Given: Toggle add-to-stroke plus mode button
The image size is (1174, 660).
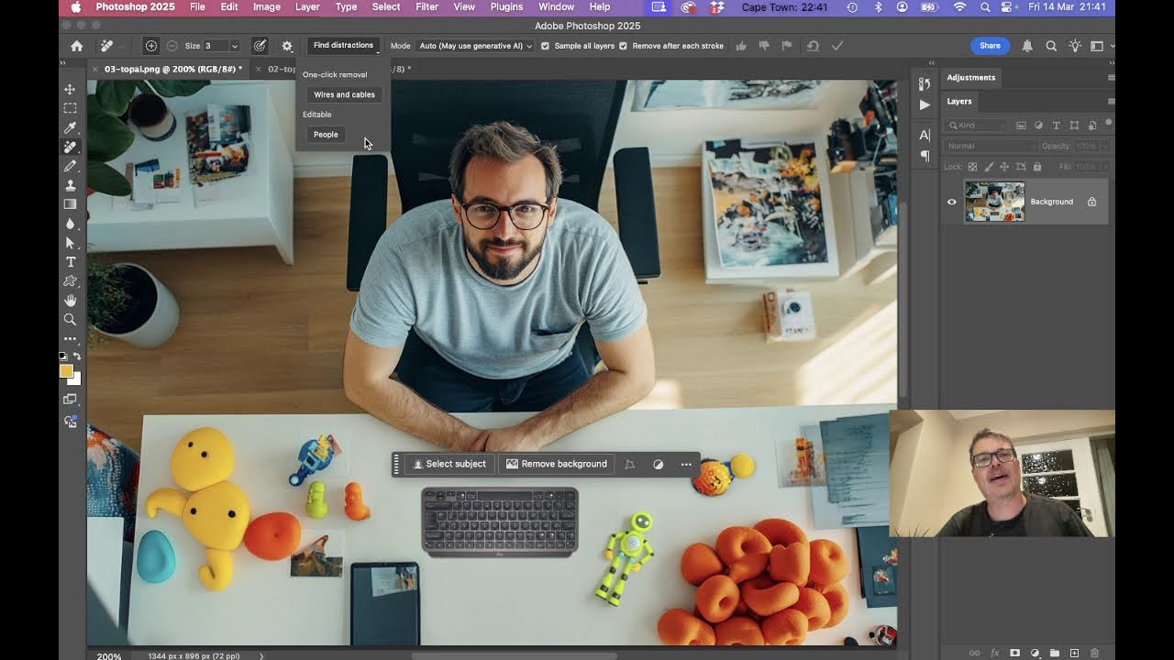Looking at the screenshot, I should click(151, 46).
